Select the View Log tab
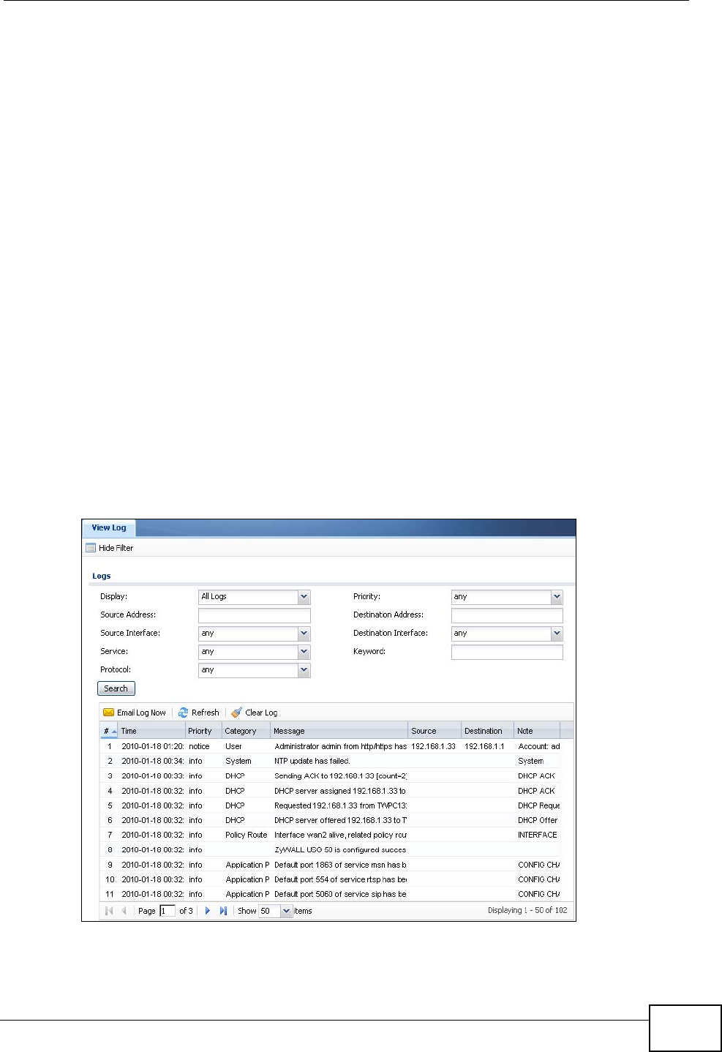 (109, 528)
